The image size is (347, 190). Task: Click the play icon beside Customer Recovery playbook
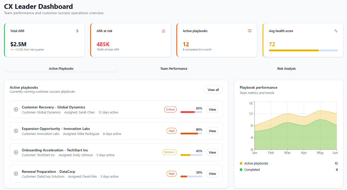point(16,109)
